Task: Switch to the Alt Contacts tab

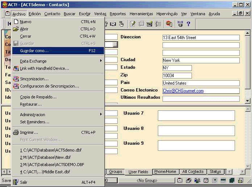Action: click(193, 171)
